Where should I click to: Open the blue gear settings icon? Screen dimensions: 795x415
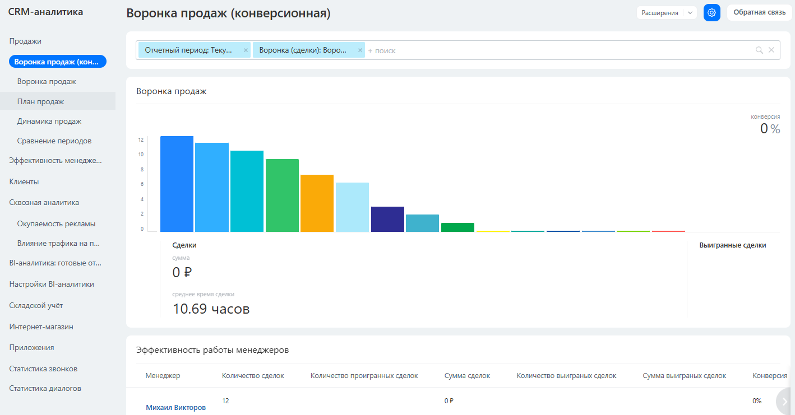click(711, 13)
